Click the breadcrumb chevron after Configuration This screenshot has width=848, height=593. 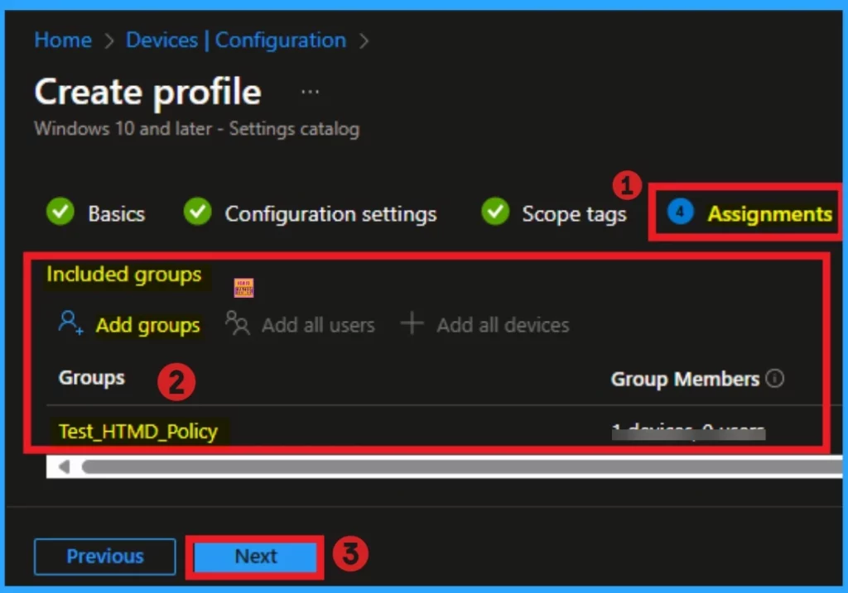[x=364, y=41]
